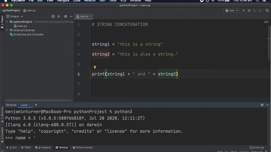
Task: Click the editor vertical scrollbar
Action: [269, 43]
